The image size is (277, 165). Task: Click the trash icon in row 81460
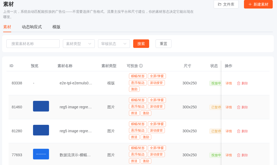click(x=238, y=107)
